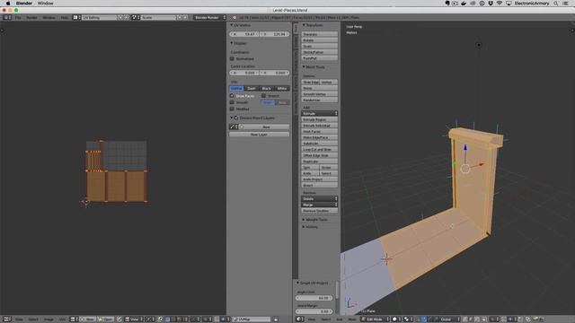Click the Subdivide button
575x323 pixels.
tap(320, 144)
